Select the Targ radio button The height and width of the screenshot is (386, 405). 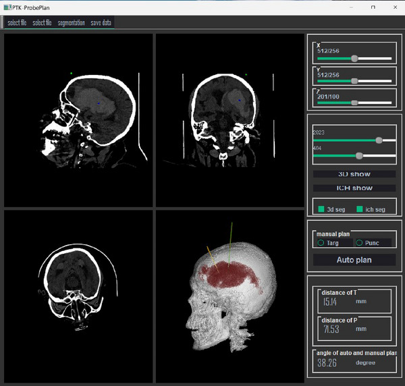click(x=321, y=243)
